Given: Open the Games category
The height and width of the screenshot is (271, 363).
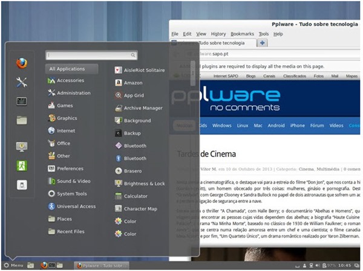Looking at the screenshot, I should (60, 106).
